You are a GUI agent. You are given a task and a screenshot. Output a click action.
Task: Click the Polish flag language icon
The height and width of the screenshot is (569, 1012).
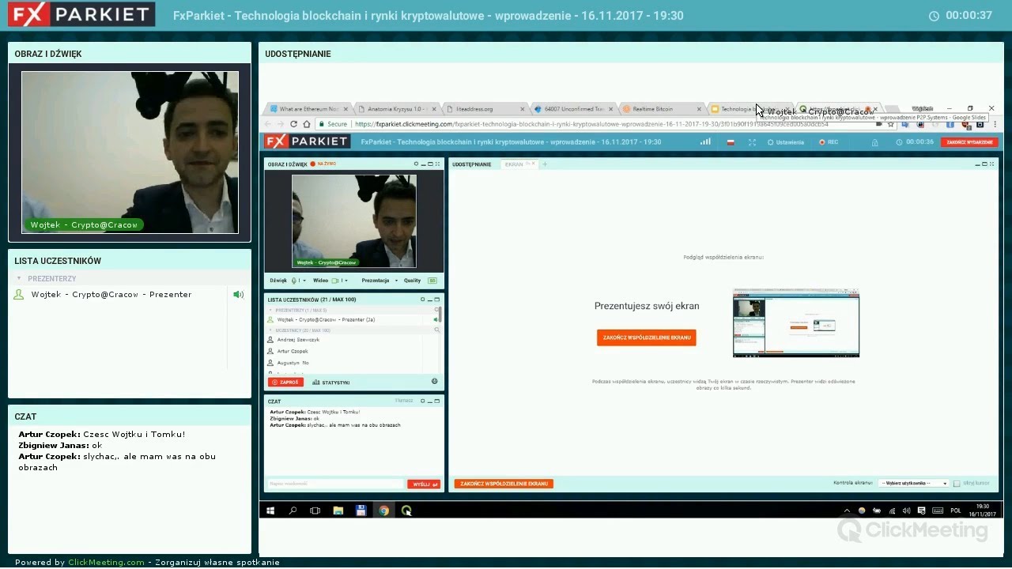[x=731, y=142]
